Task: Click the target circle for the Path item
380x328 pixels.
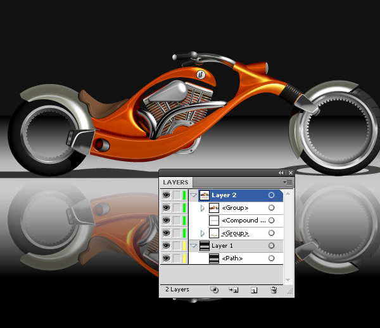Action: [x=272, y=258]
